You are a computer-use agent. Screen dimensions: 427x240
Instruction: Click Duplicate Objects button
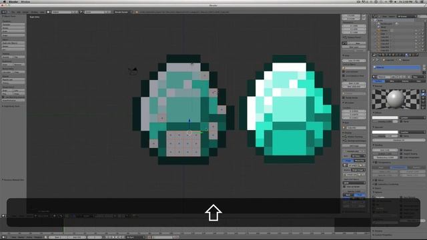[13, 43]
